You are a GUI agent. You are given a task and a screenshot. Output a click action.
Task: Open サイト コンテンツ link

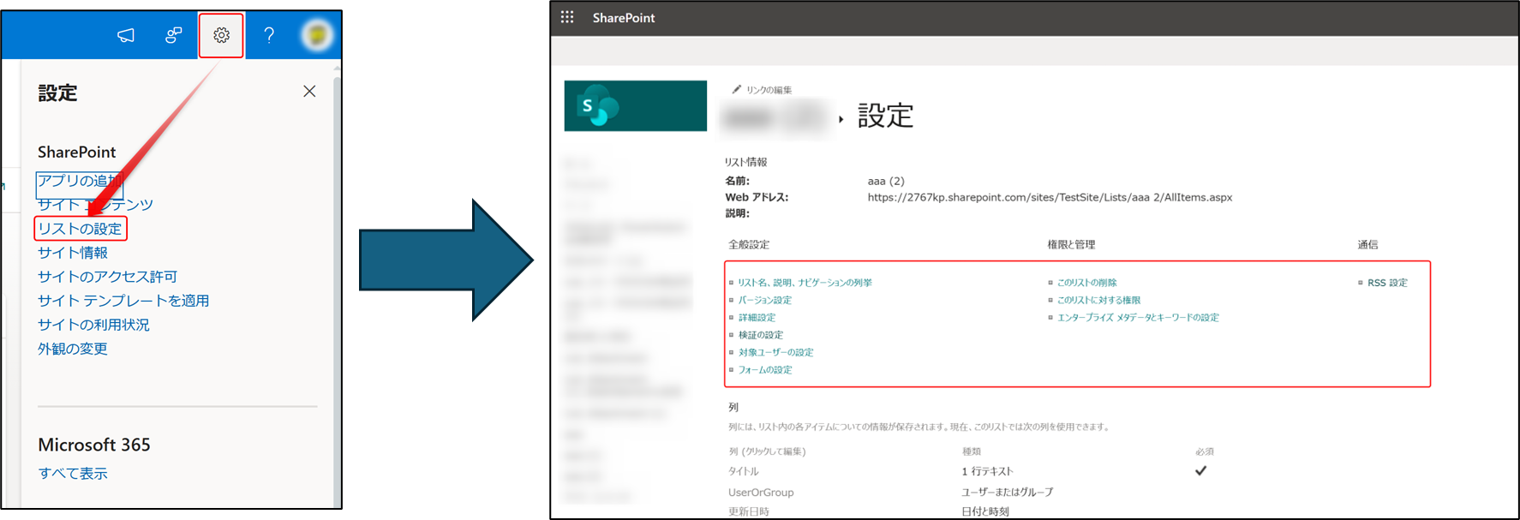tap(95, 205)
